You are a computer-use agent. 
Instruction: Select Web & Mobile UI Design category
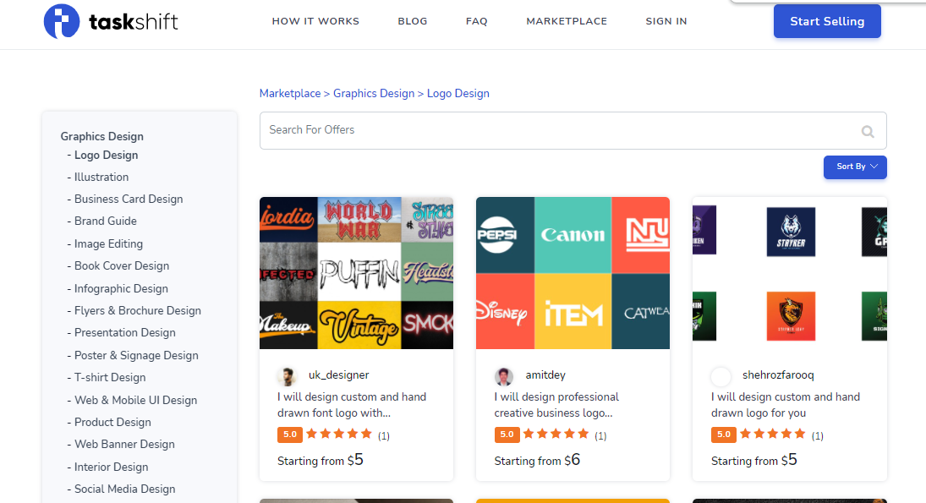(x=135, y=400)
